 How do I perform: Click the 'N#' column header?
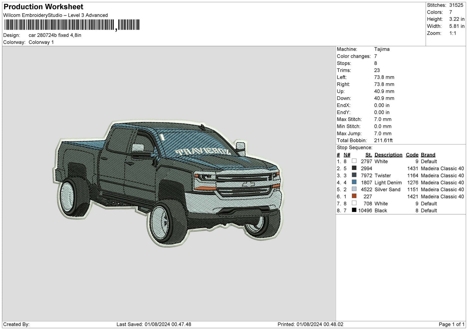(347, 155)
